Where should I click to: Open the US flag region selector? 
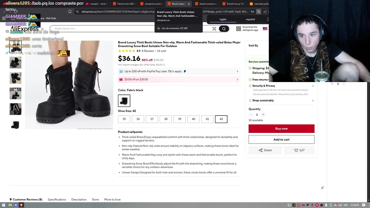tap(265, 29)
